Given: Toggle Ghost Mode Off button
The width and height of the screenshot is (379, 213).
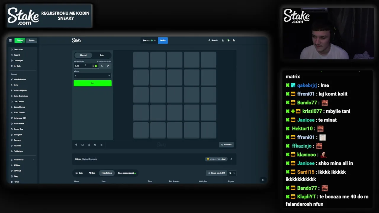Looking at the screenshot, I should click(x=216, y=173).
